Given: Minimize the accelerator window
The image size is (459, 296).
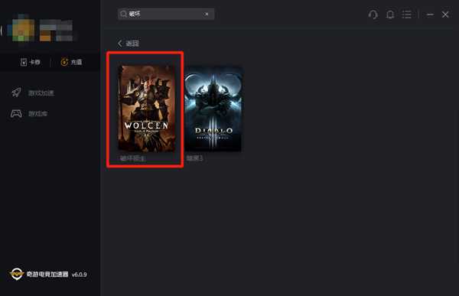Looking at the screenshot, I should [x=430, y=15].
